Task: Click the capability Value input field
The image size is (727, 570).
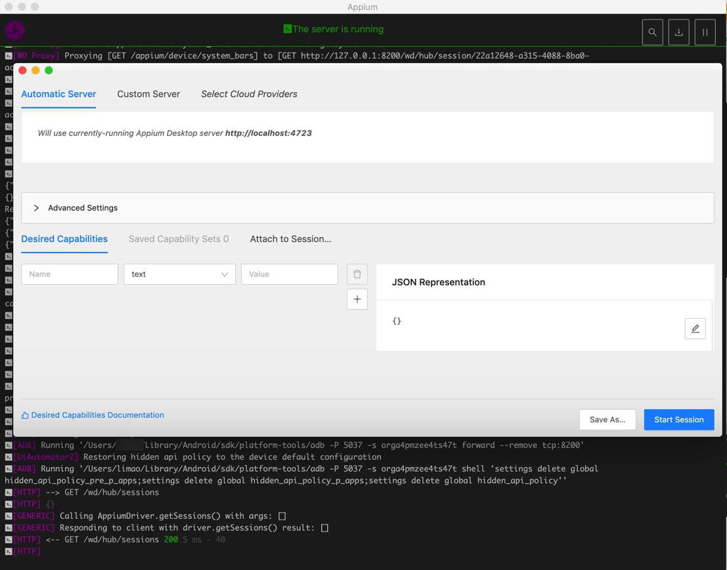Action: coord(290,274)
